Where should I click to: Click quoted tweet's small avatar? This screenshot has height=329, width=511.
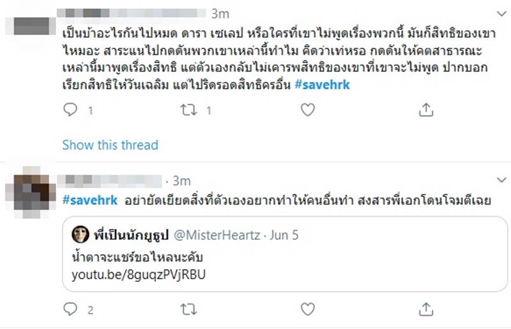click(x=79, y=235)
